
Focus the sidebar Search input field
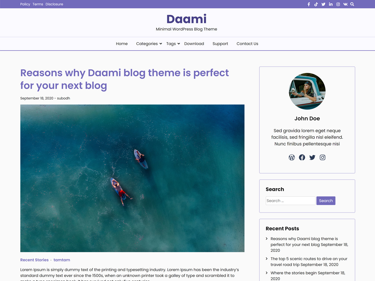click(x=290, y=201)
